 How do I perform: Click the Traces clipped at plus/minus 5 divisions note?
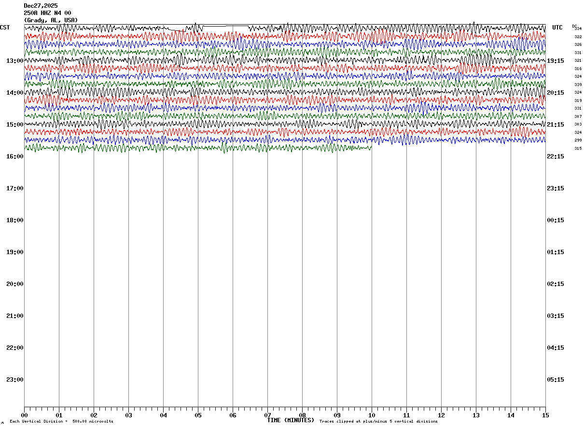378,422
